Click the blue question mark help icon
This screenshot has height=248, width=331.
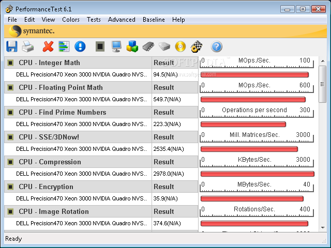(217, 47)
